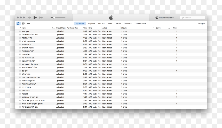Open the Music library icon
222x128 pixels.
pyautogui.click(x=18, y=23)
